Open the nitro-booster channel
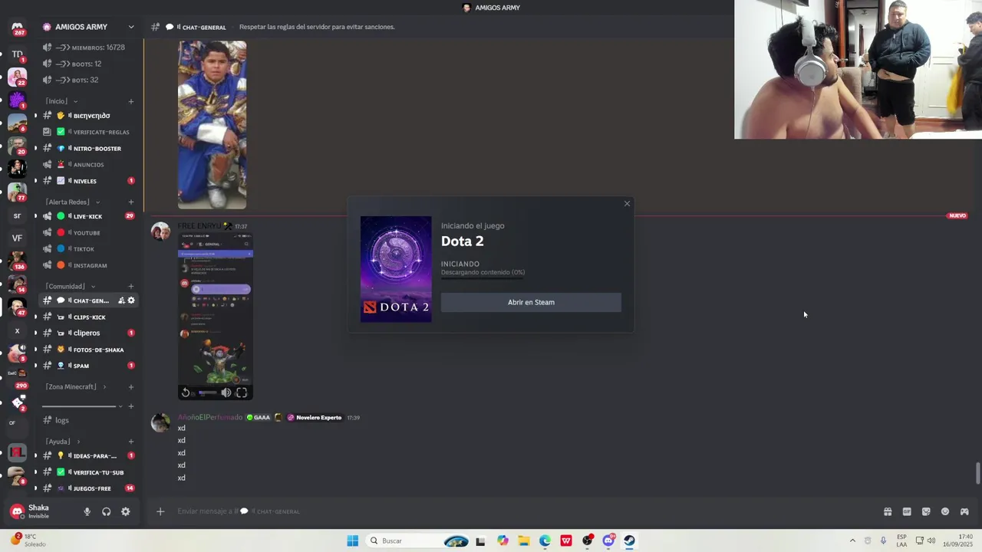 89,149
